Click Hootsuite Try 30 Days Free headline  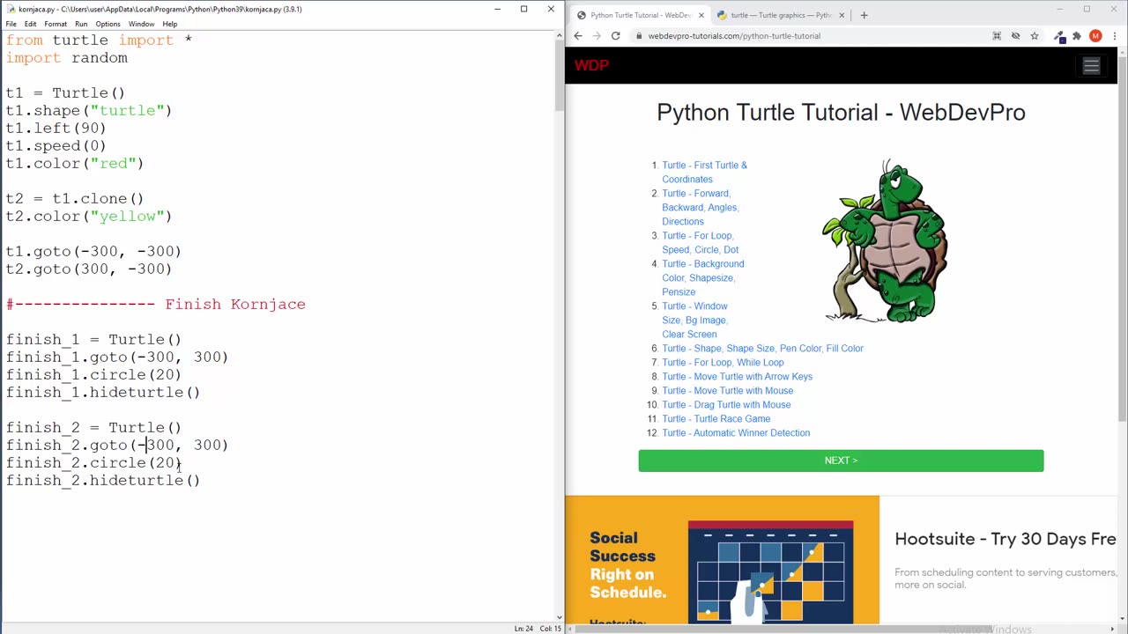pyautogui.click(x=1005, y=539)
